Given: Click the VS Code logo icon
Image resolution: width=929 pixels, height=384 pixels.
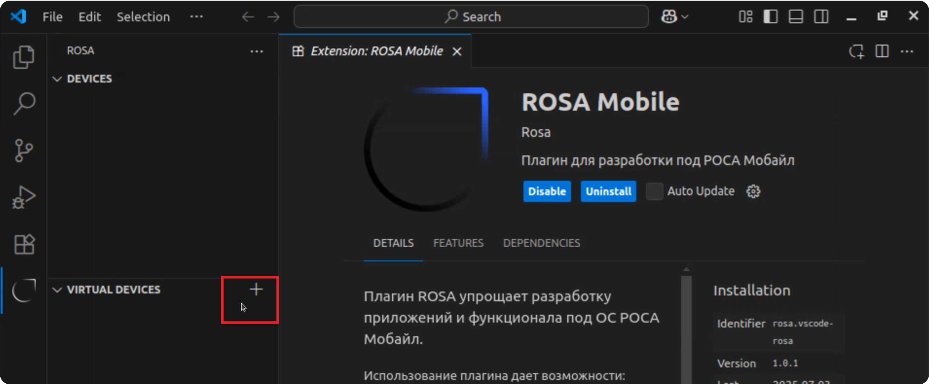Looking at the screenshot, I should (18, 17).
